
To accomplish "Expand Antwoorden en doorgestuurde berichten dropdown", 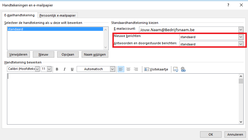I will click(241, 44).
